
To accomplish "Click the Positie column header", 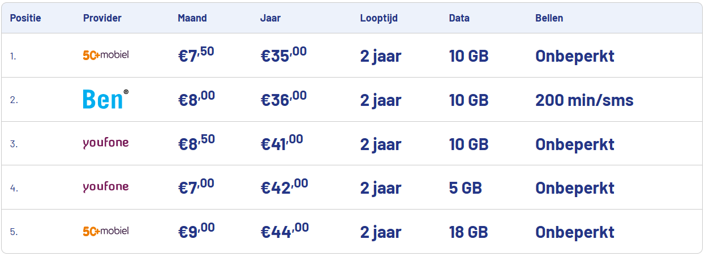I will click(25, 18).
